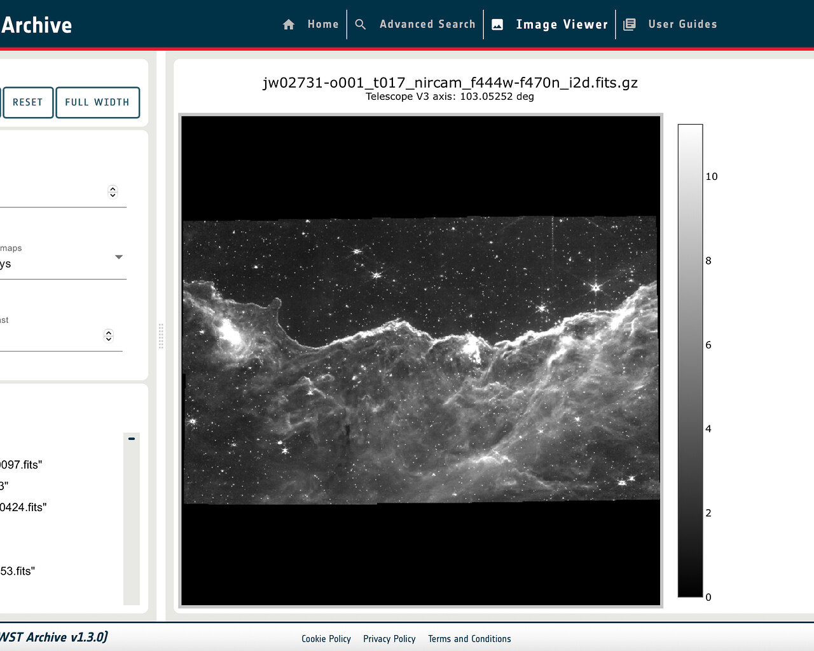Viewport: 814px width, 651px height.
Task: Click the User Guides document icon
Action: pyautogui.click(x=630, y=24)
